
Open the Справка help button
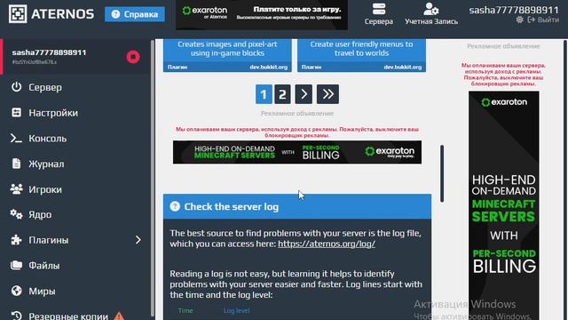pyautogui.click(x=135, y=14)
